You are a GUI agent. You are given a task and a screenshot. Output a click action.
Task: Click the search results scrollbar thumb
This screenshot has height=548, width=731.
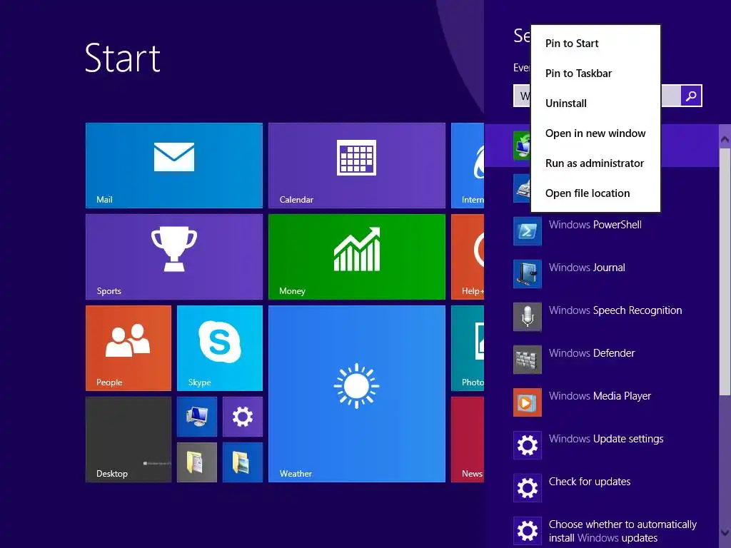[x=725, y=272]
